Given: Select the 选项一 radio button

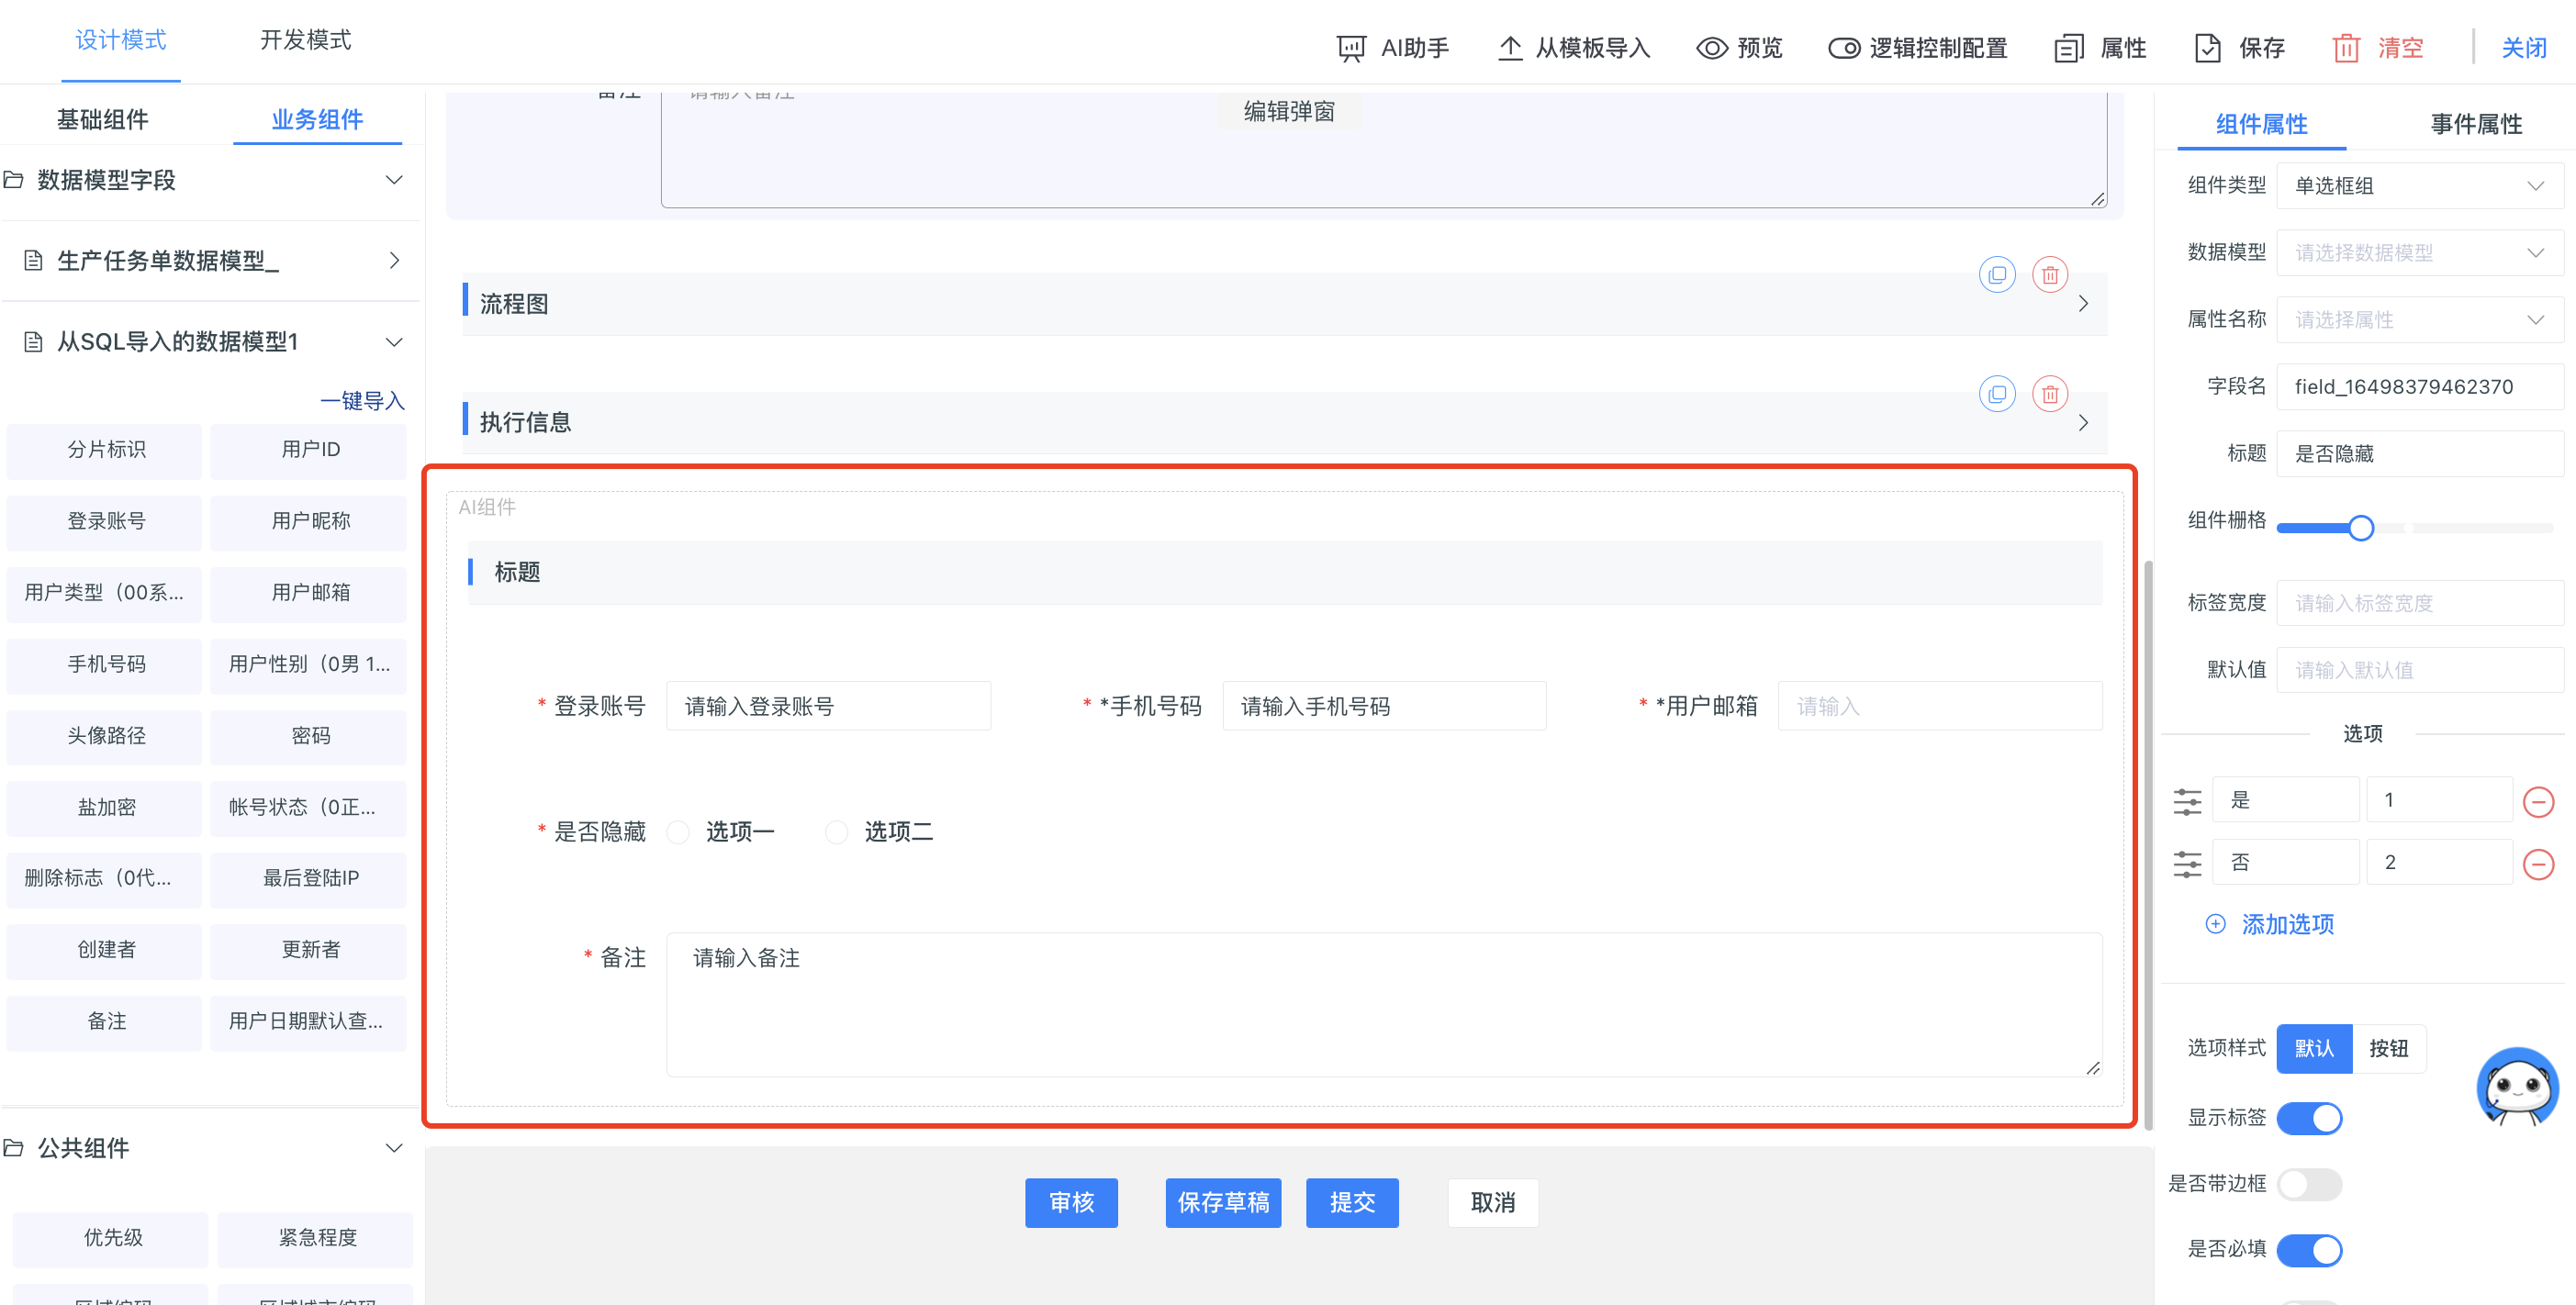Looking at the screenshot, I should (x=678, y=831).
